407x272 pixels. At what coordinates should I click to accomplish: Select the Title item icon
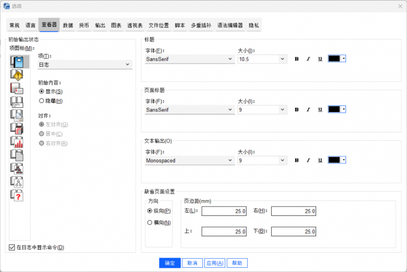(17, 102)
